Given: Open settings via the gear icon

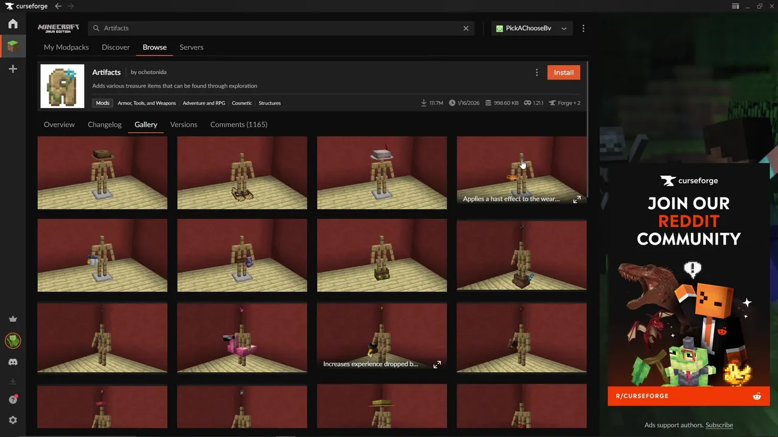Looking at the screenshot, I should point(13,420).
